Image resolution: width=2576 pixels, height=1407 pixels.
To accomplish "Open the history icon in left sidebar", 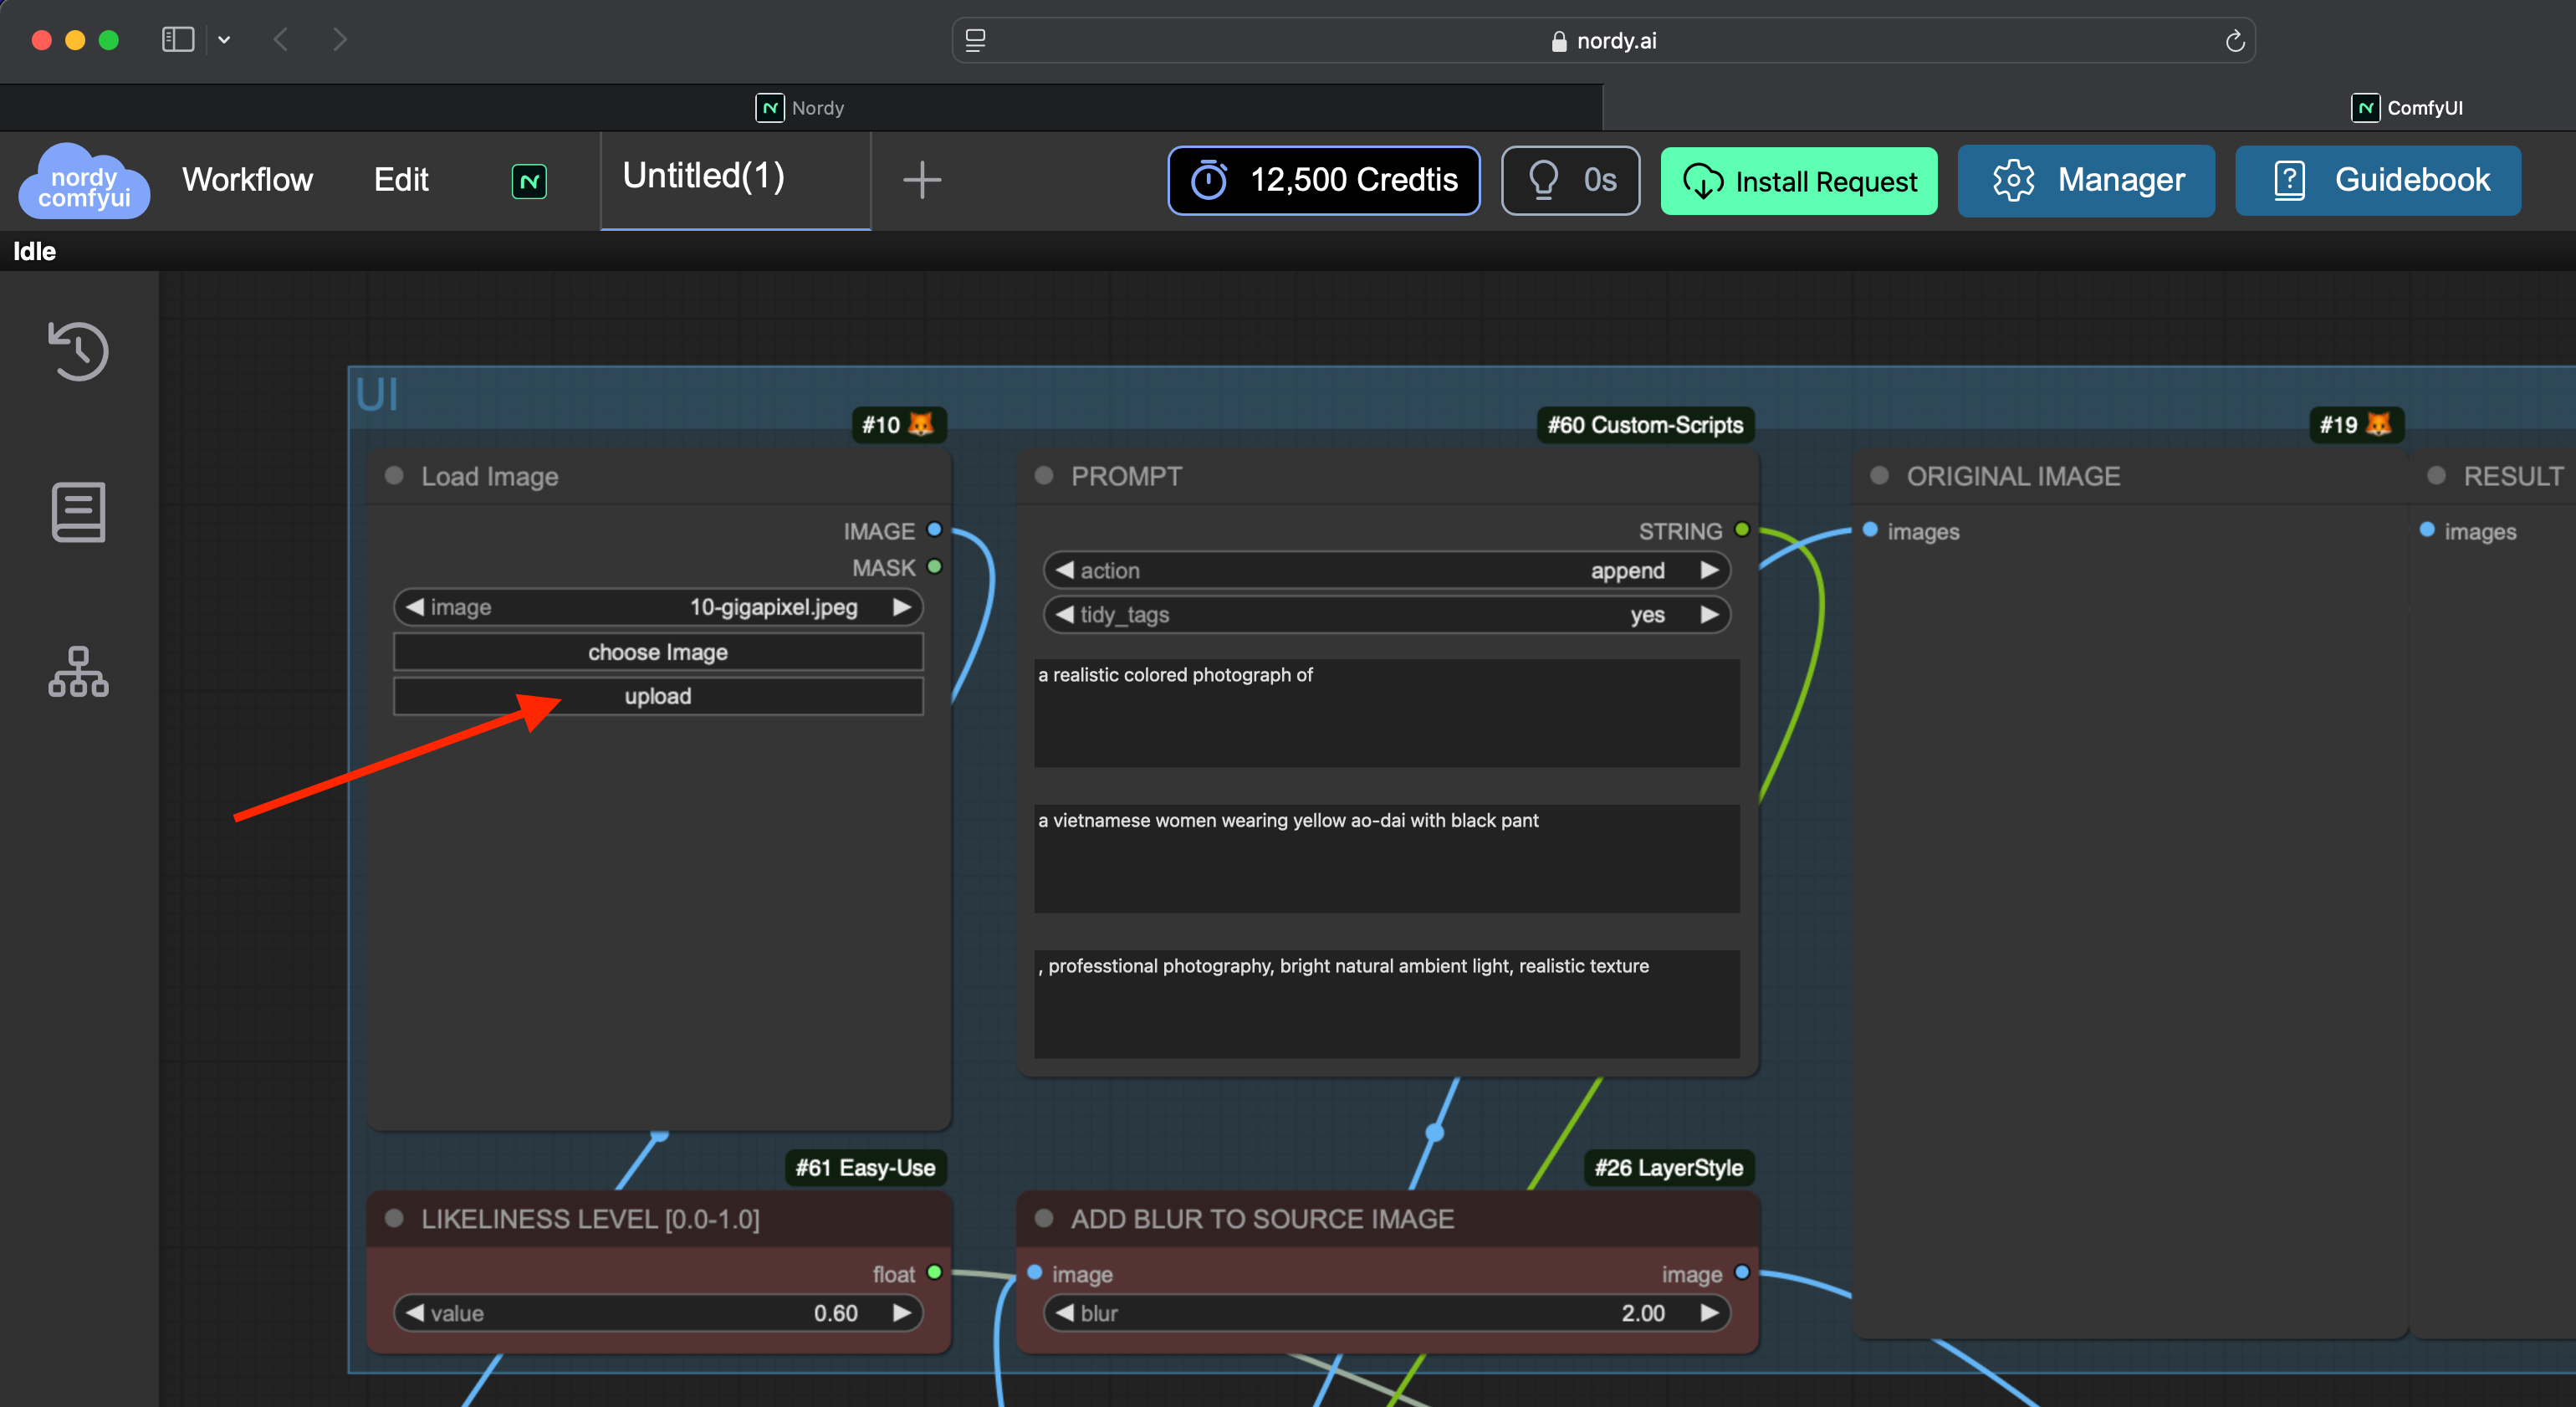I will 78,351.
